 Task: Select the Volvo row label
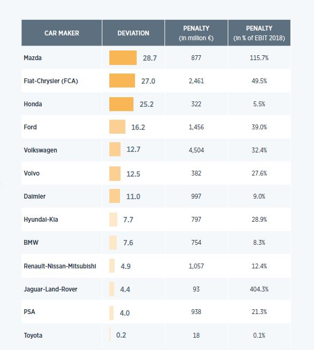[32, 173]
